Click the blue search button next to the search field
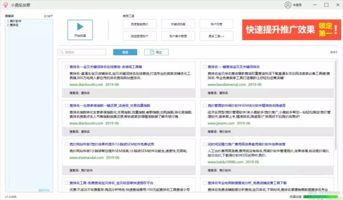 tap(125, 52)
